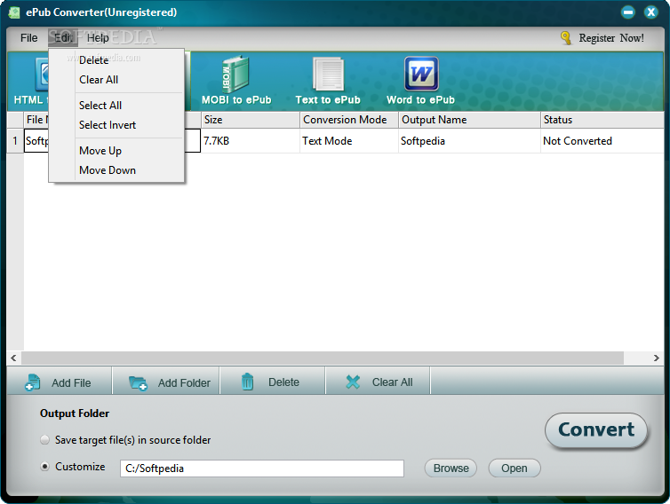
Task: Open the Word to ePub converter
Action: pos(420,80)
